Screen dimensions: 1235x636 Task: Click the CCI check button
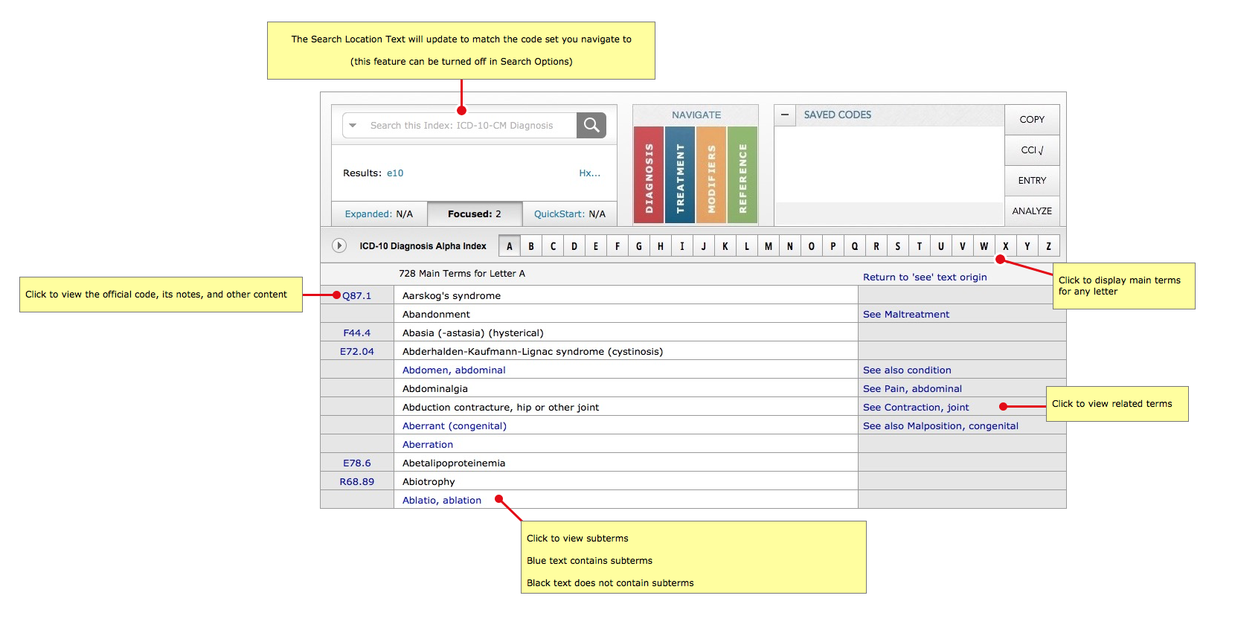1032,150
